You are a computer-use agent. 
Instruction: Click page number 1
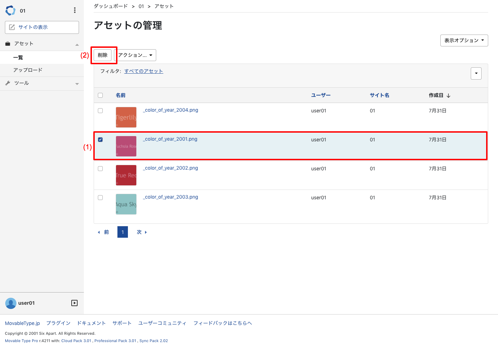coord(123,232)
